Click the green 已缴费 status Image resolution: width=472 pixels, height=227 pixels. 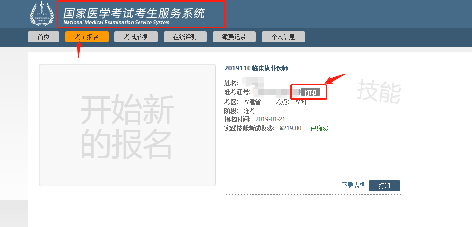coord(319,128)
